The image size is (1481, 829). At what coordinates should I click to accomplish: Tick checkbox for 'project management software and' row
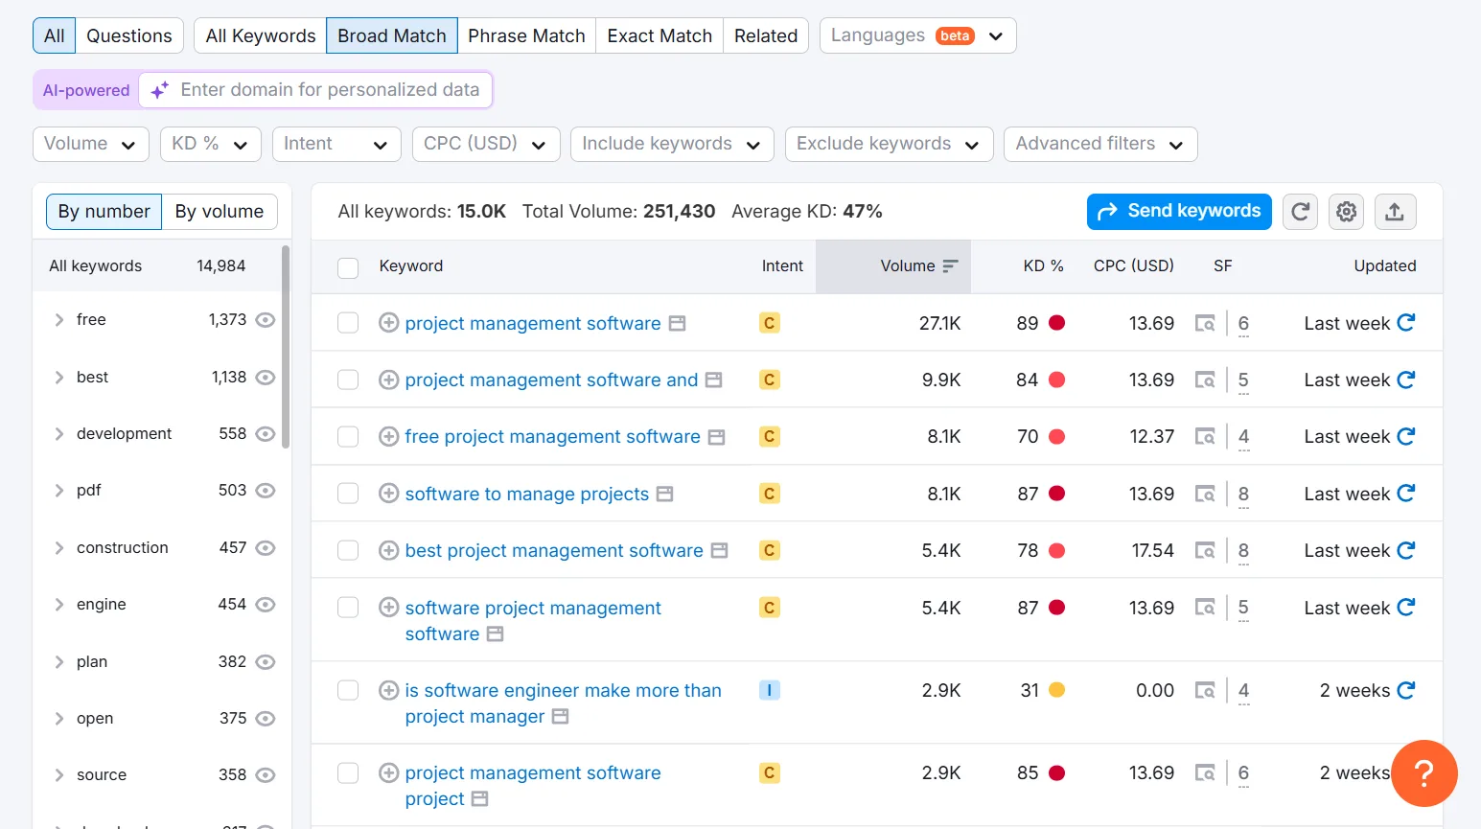[348, 380]
